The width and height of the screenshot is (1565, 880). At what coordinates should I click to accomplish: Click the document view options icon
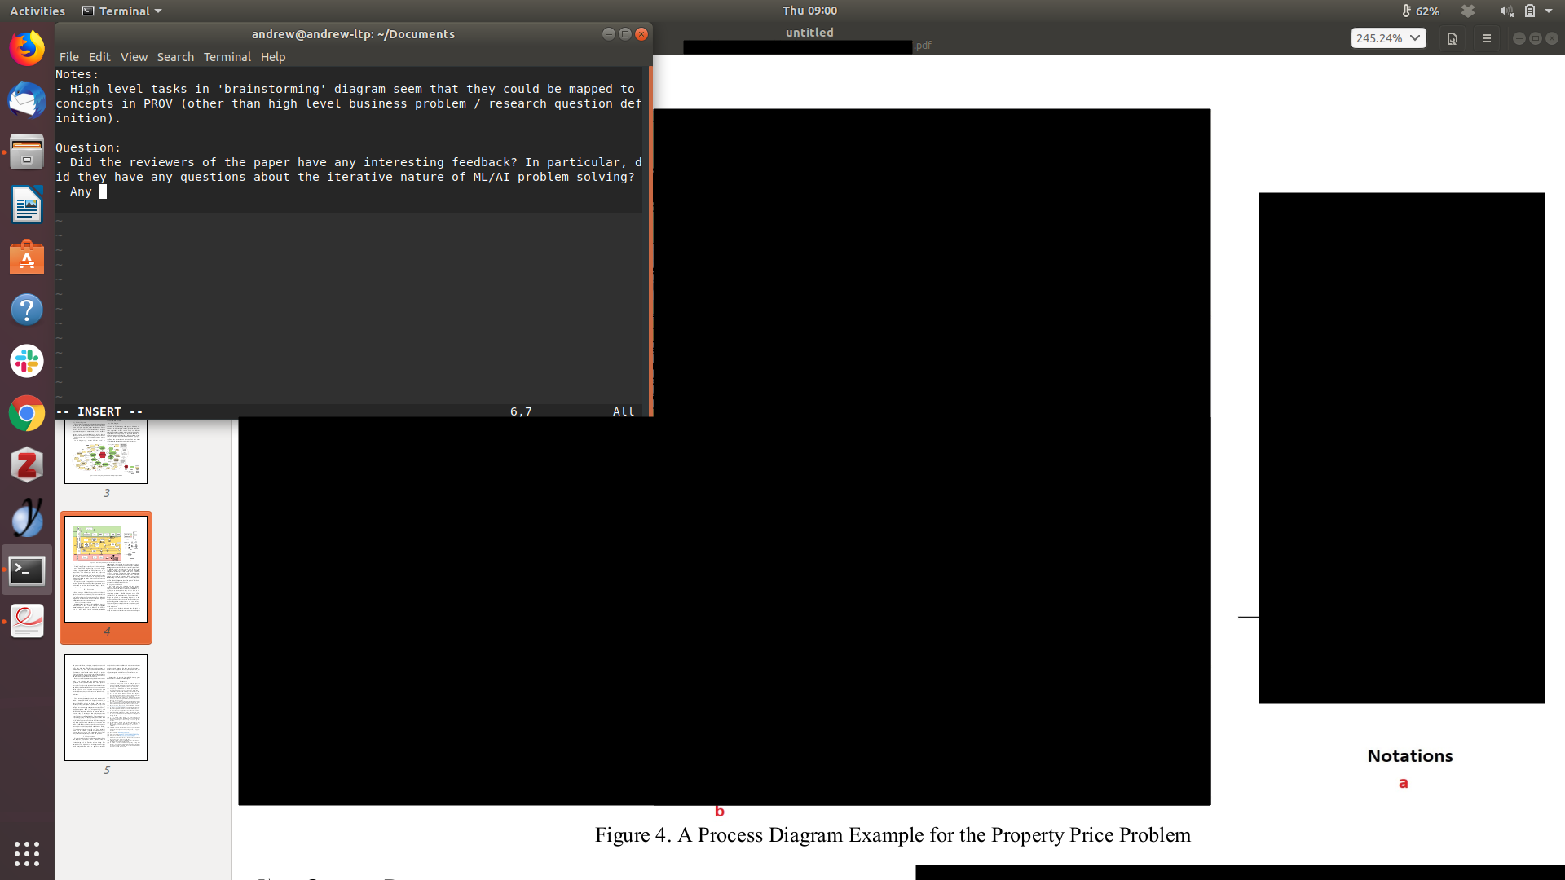1453,38
